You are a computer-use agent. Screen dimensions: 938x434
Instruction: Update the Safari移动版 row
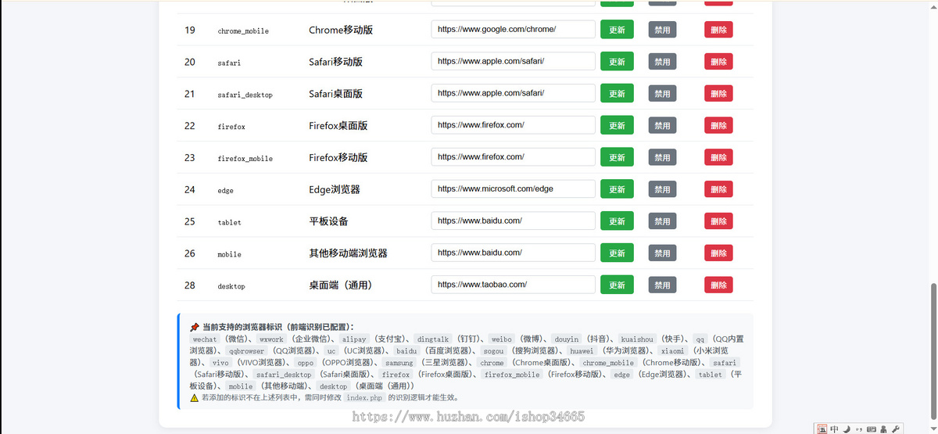(617, 62)
